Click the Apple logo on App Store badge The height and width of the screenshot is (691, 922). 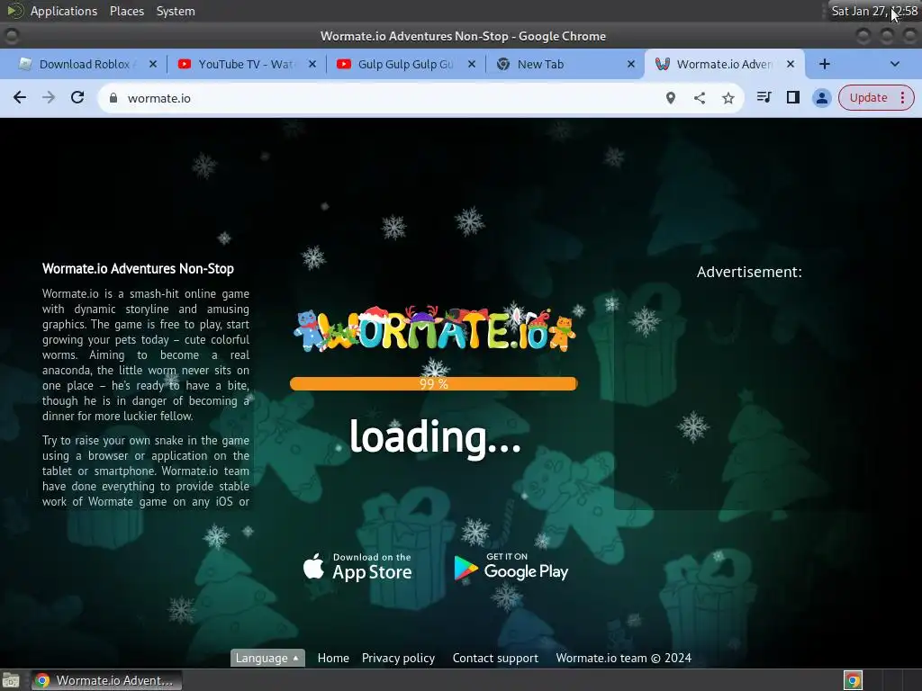point(314,566)
